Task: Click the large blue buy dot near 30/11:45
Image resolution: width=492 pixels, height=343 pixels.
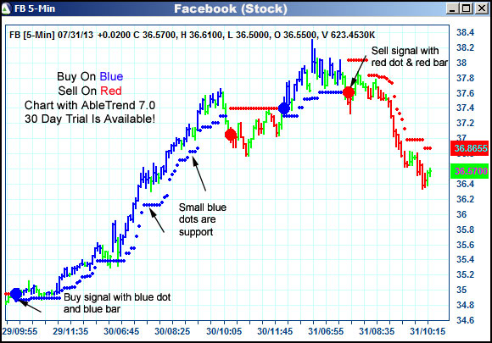Action: coord(284,108)
